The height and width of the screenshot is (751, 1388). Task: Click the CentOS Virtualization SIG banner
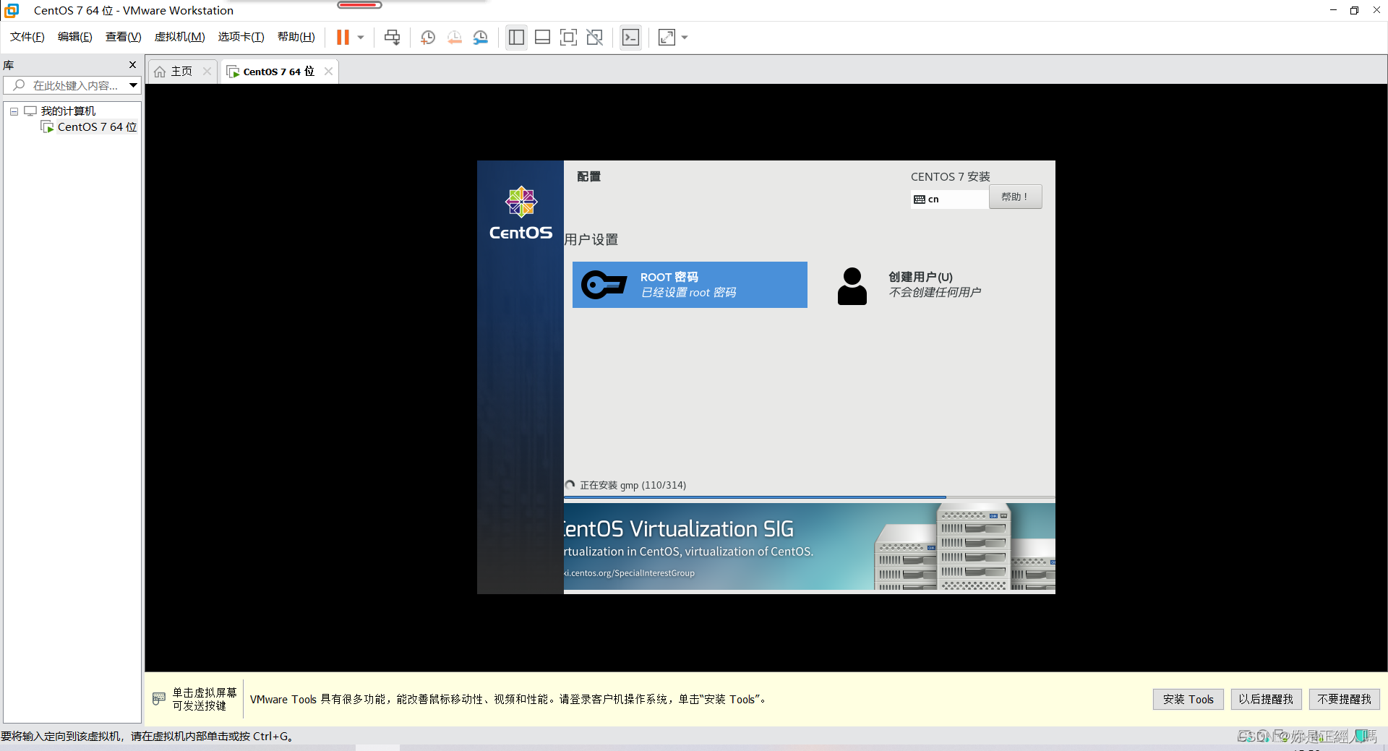(x=809, y=546)
